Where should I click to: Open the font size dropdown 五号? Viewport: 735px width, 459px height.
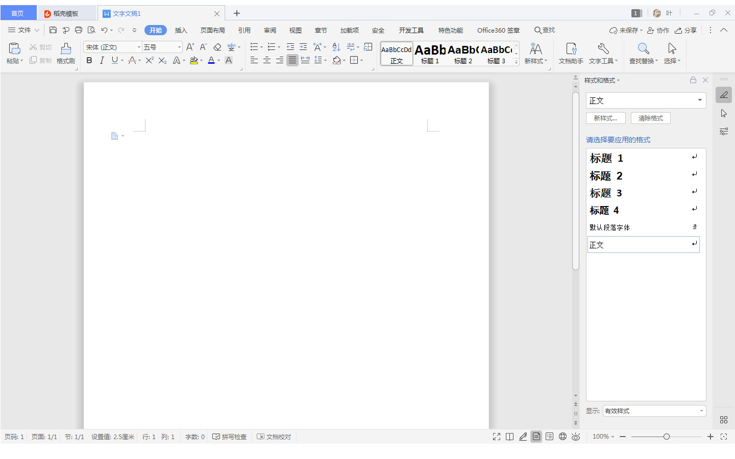click(x=179, y=47)
